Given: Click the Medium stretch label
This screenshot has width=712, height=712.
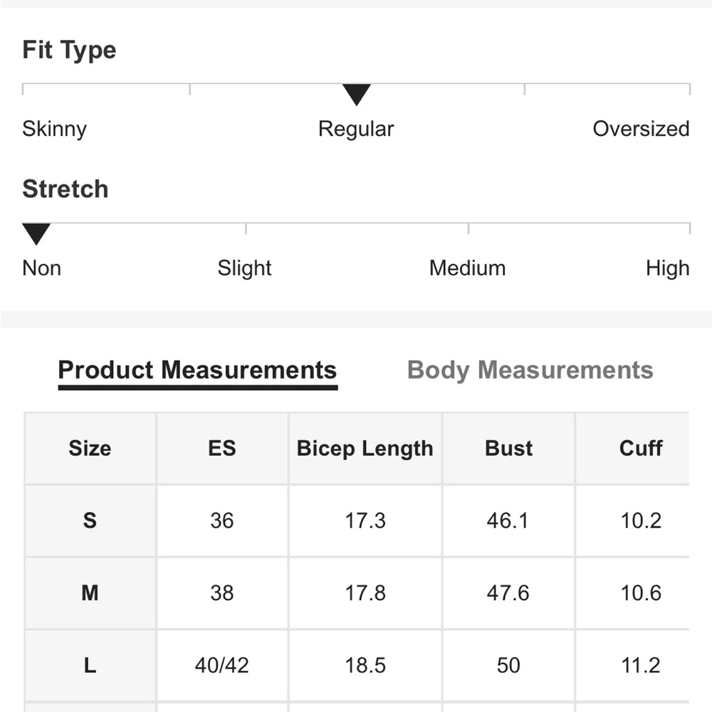Looking at the screenshot, I should (x=467, y=268).
